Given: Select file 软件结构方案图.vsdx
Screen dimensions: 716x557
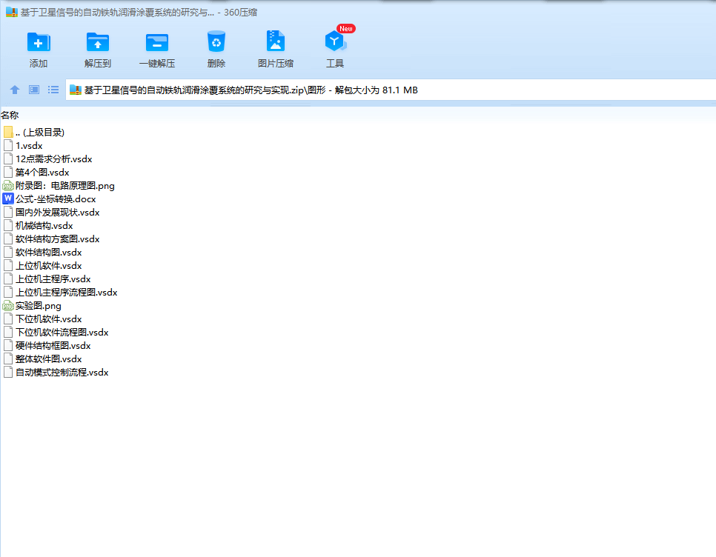Looking at the screenshot, I should tap(58, 239).
